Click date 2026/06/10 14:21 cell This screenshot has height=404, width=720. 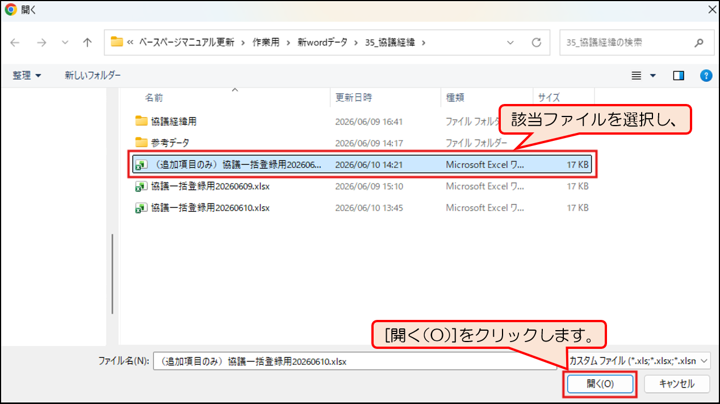pyautogui.click(x=369, y=164)
